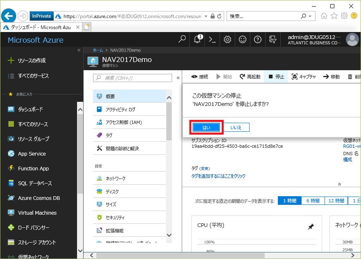Launch Cloud Shell from the top bar
The height and width of the screenshot is (259, 361).
coord(212,39)
